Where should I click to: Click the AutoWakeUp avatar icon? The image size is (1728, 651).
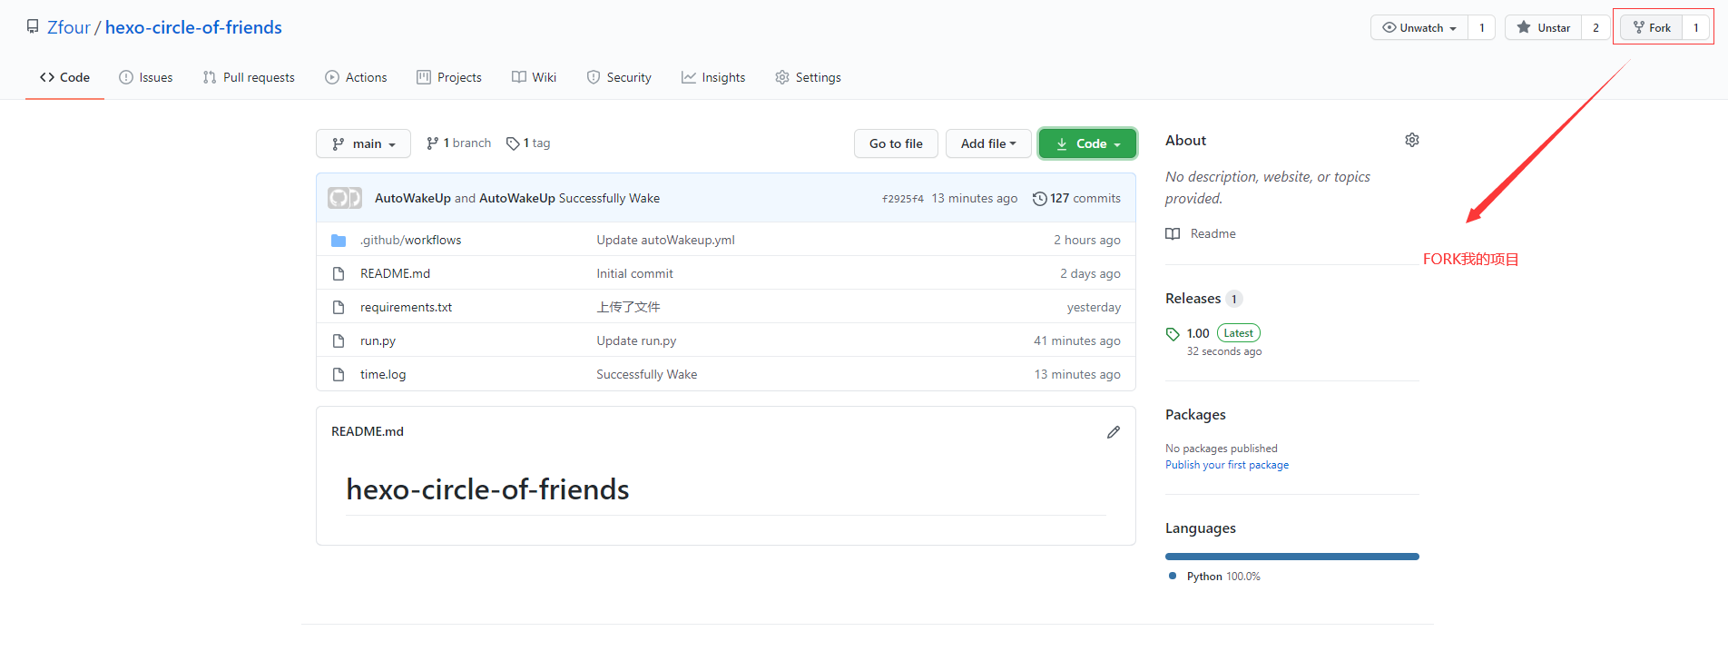pos(344,198)
